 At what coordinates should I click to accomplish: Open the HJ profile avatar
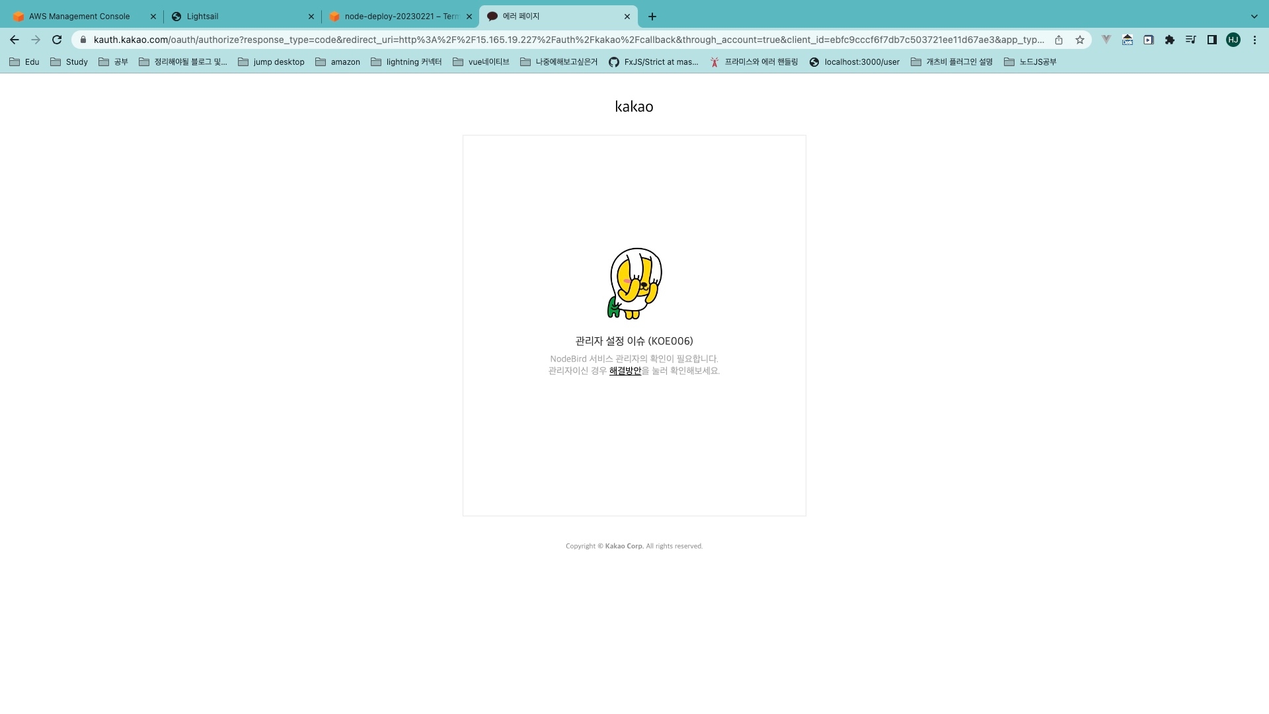coord(1233,40)
